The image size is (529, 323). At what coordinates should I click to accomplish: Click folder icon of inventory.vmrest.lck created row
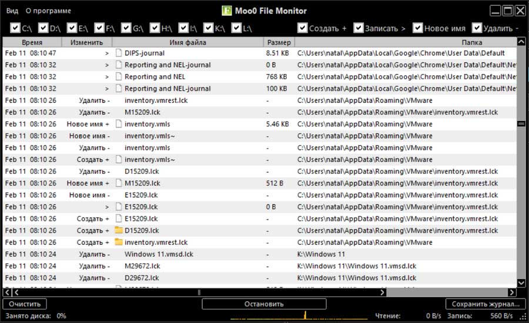[x=118, y=242]
